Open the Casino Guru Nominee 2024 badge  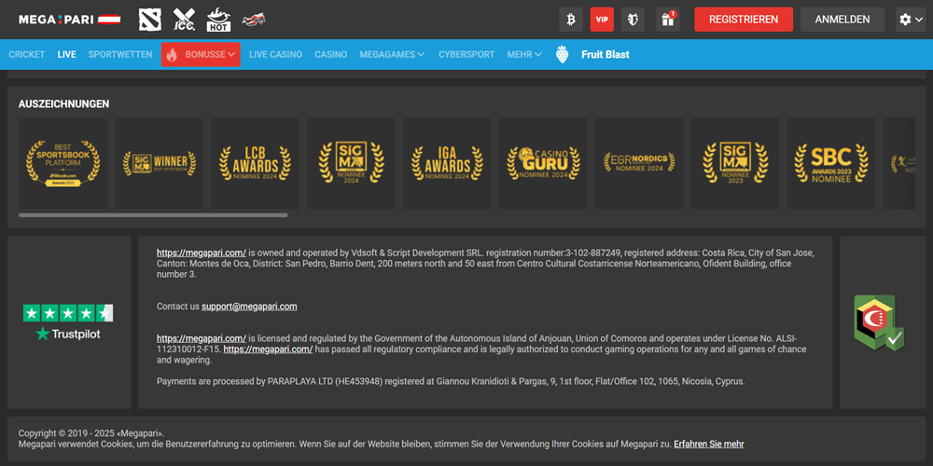pos(543,163)
